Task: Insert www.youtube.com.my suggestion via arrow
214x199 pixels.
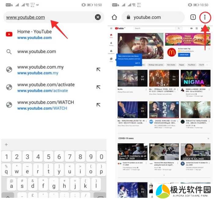Action: [x=98, y=69]
